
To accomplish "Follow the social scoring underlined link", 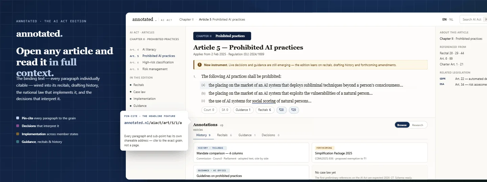I will pos(264,101).
